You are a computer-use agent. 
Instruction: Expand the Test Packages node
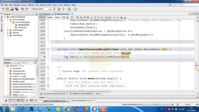pos(8,30)
